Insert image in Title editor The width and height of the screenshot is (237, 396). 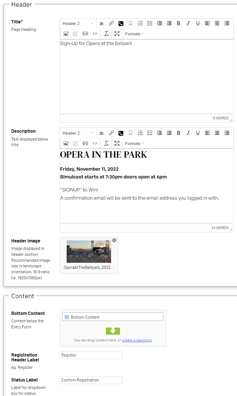click(66, 33)
